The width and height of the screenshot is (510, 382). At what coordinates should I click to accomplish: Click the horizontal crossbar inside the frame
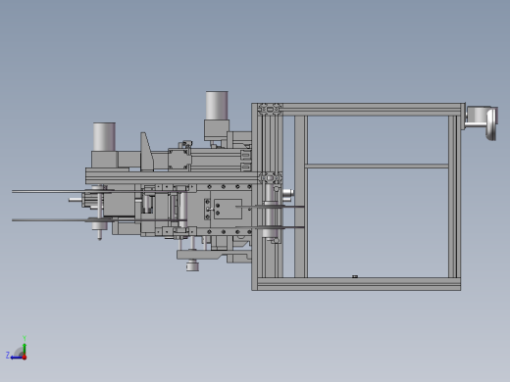[x=377, y=167]
